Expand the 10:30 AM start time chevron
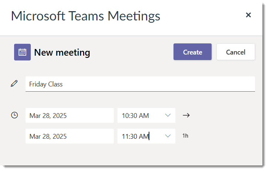 [x=168, y=115]
